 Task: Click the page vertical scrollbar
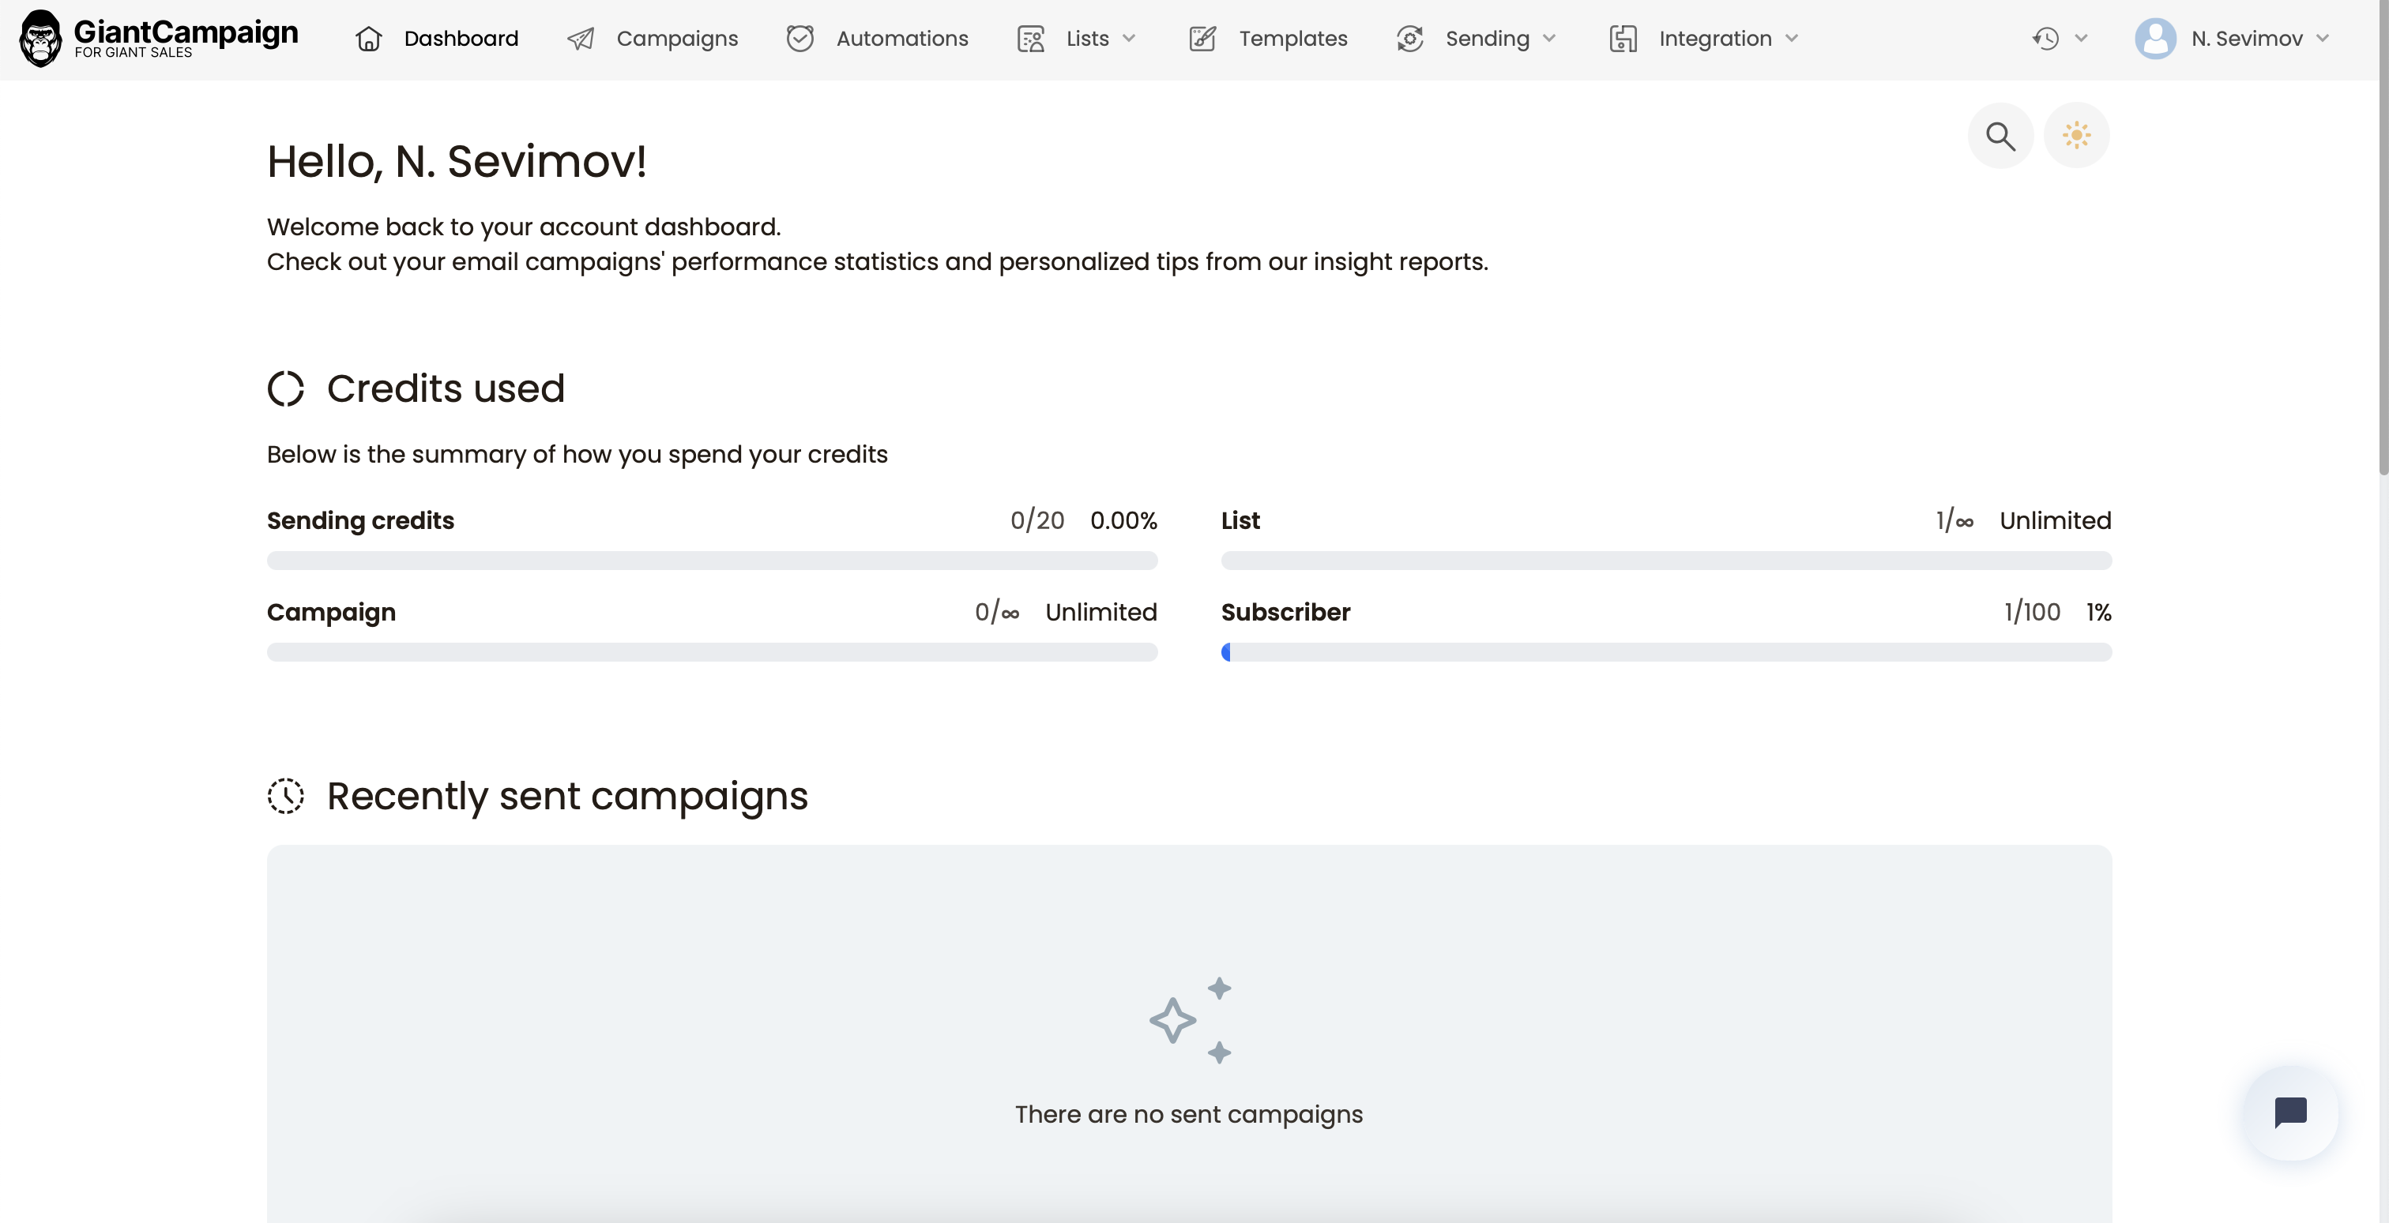point(2383,237)
